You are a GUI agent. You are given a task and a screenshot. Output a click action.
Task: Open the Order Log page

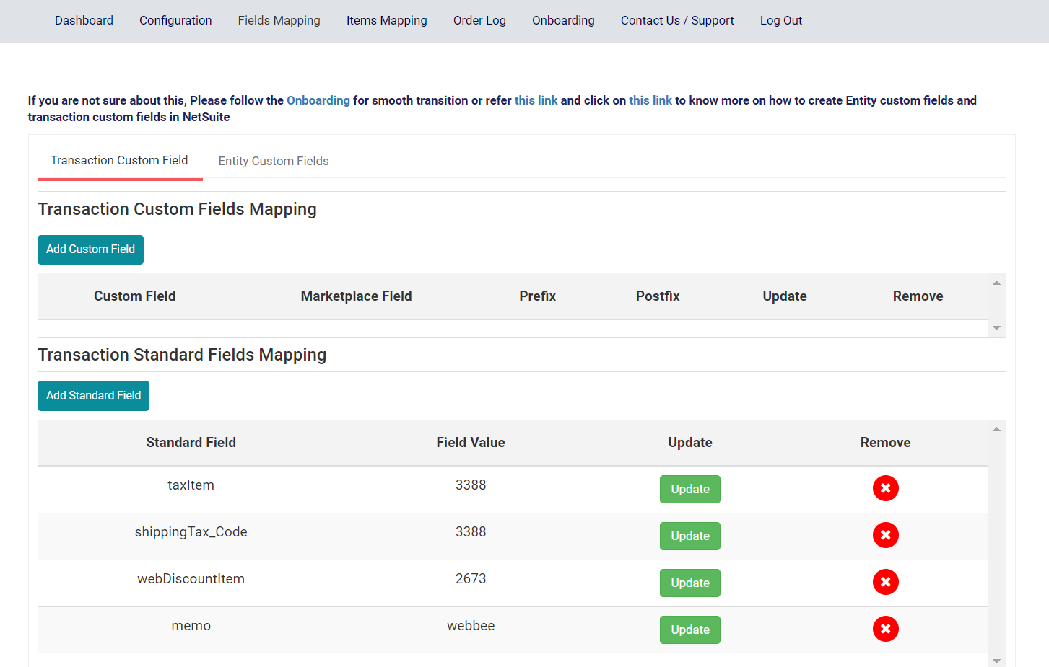click(x=479, y=20)
